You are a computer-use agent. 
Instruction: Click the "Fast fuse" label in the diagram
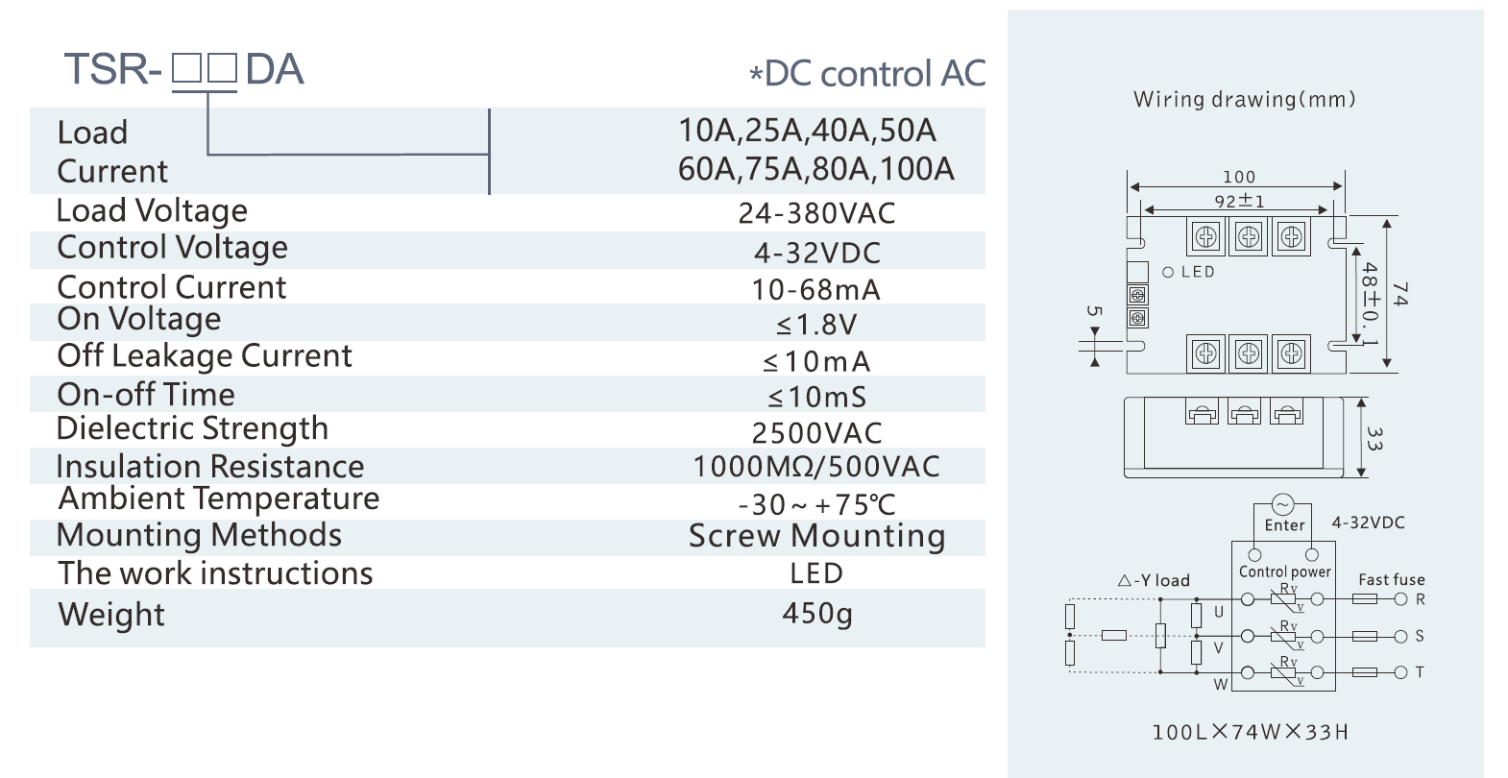1391,579
